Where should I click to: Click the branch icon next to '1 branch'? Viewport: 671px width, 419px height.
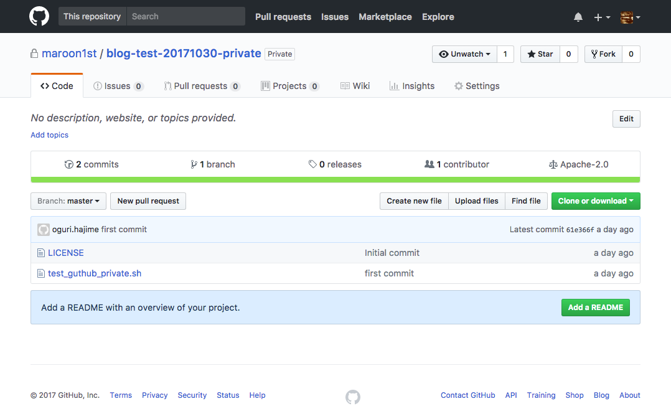(x=194, y=164)
